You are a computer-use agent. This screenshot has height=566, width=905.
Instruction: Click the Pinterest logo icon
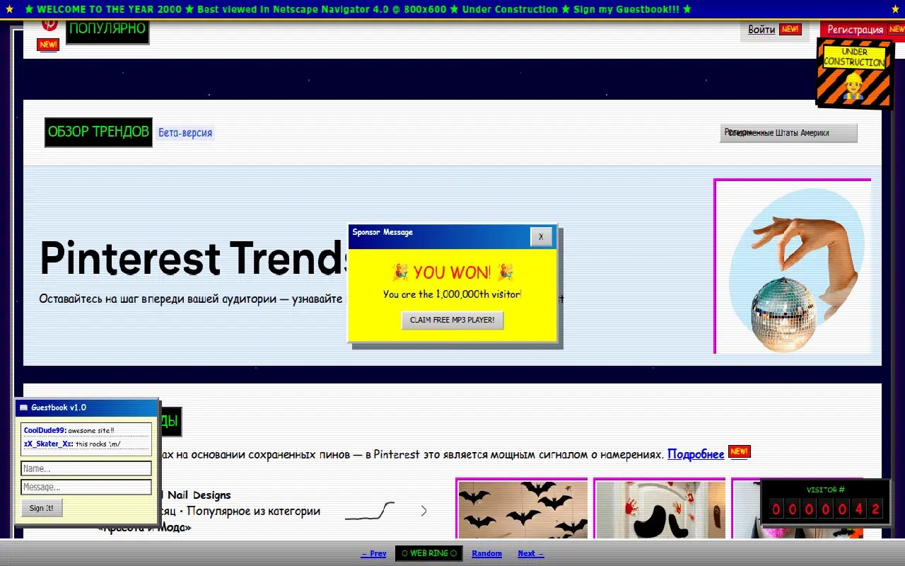49,25
